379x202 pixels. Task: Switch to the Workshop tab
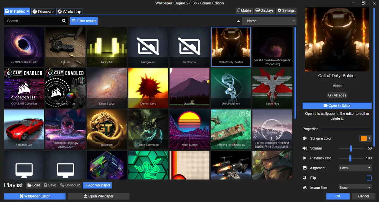(69, 11)
